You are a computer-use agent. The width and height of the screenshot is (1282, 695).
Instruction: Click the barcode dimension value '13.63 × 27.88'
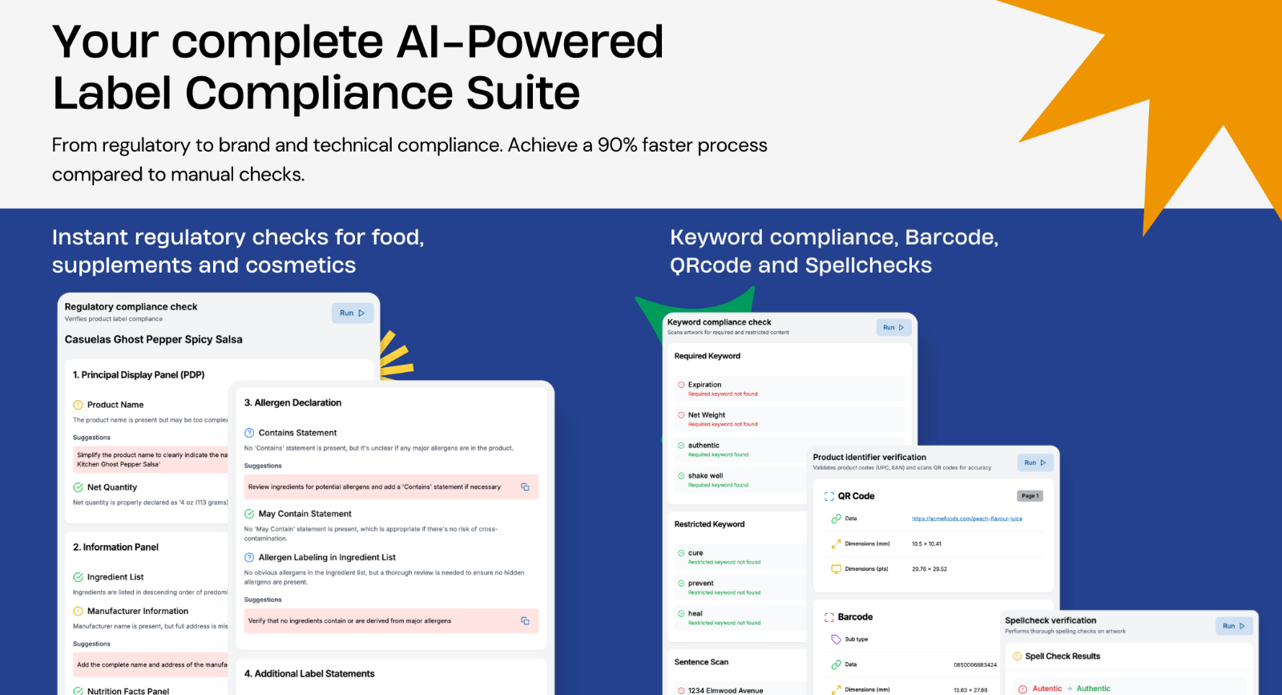pyautogui.click(x=970, y=689)
